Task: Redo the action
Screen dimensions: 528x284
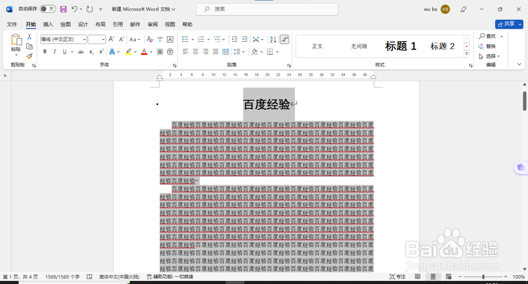Action: point(90,9)
